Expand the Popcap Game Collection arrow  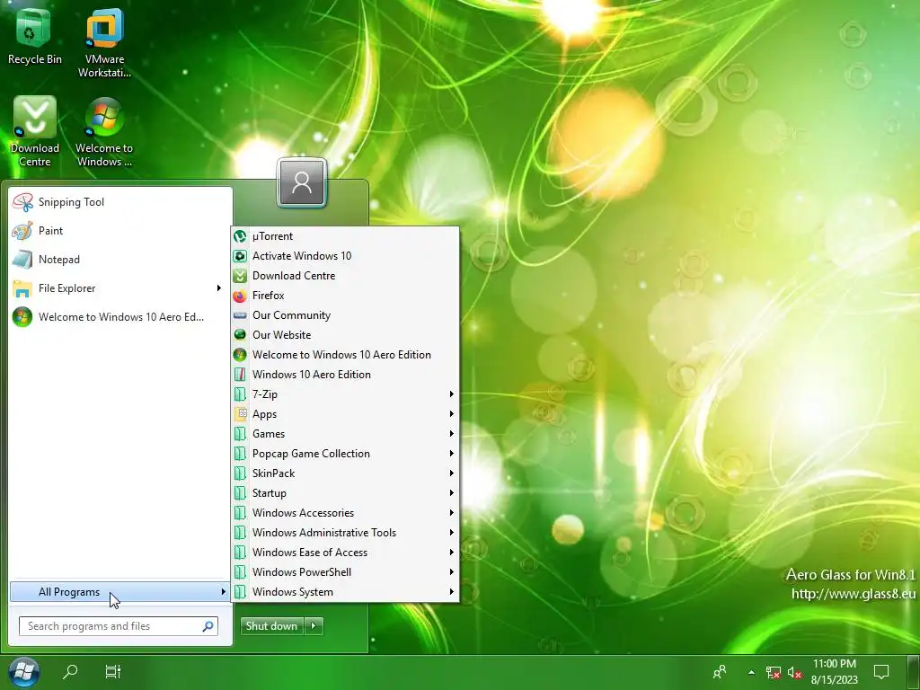coord(452,454)
